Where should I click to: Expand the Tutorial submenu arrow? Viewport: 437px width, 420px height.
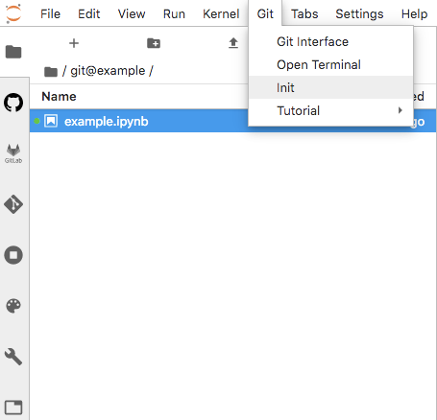400,110
